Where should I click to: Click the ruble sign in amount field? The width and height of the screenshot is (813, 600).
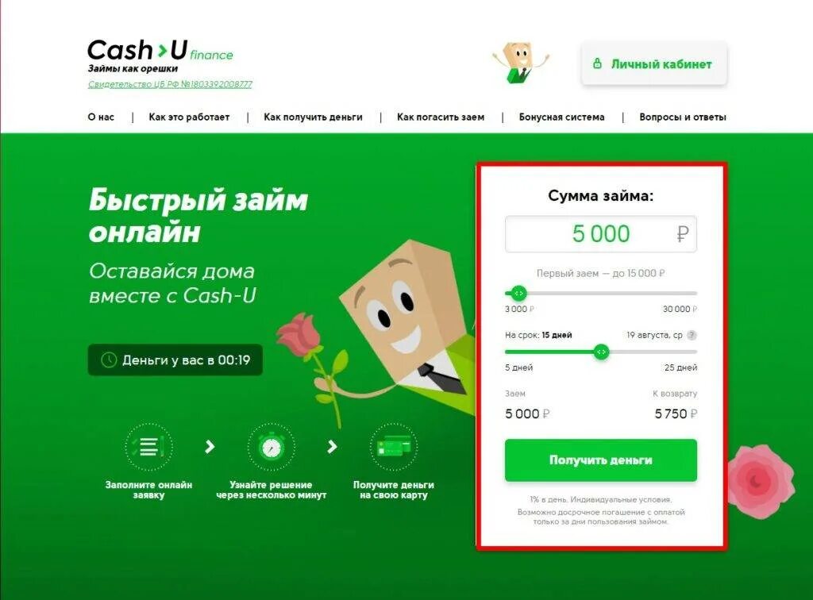(x=682, y=234)
